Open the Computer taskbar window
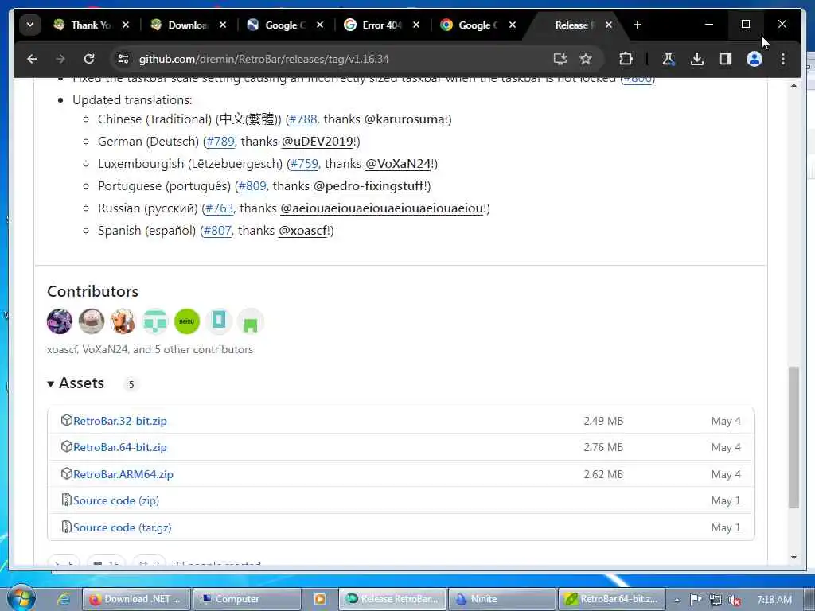The height and width of the screenshot is (611, 815). 247,599
